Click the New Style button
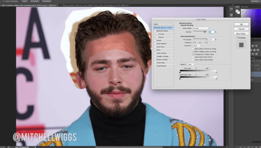This screenshot has width=261, height=148. click(241, 34)
